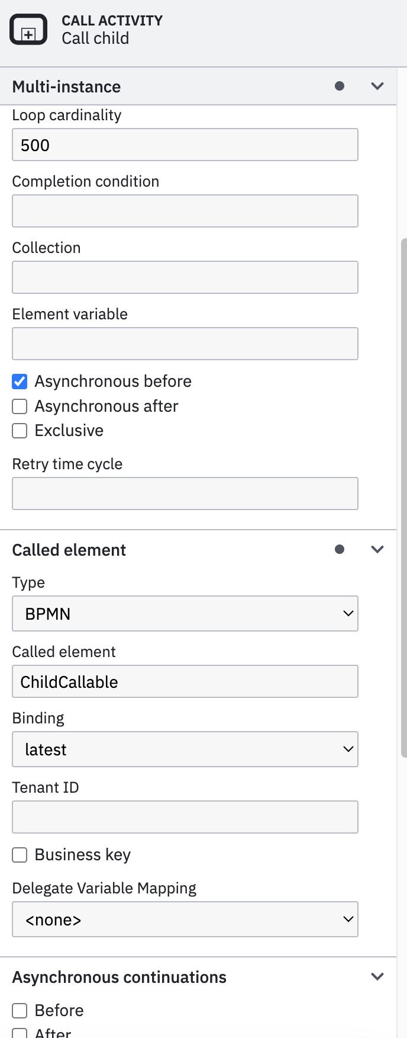Focus the Completion condition input
This screenshot has height=1038, width=407.
pyautogui.click(x=185, y=211)
